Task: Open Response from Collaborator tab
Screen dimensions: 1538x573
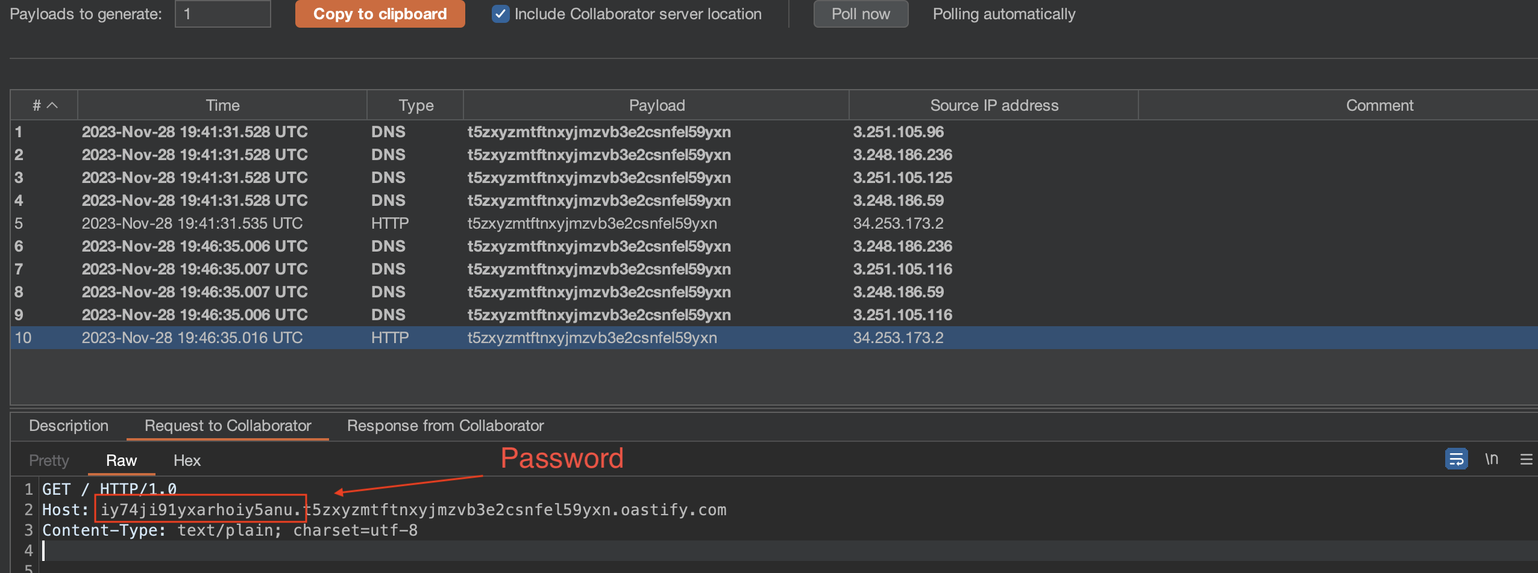Action: (x=445, y=426)
